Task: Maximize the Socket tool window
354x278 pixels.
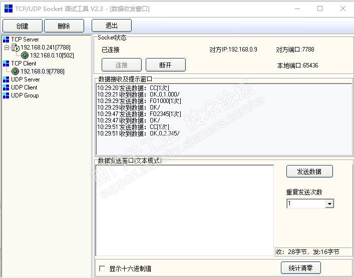Action: click(320, 9)
